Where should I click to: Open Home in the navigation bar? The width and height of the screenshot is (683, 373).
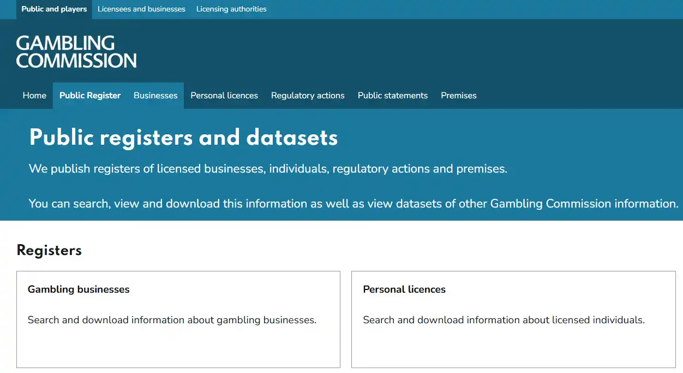[34, 96]
